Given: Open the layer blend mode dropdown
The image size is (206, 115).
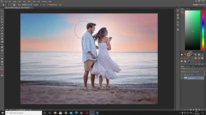Looking at the screenshot, I should [187, 72].
